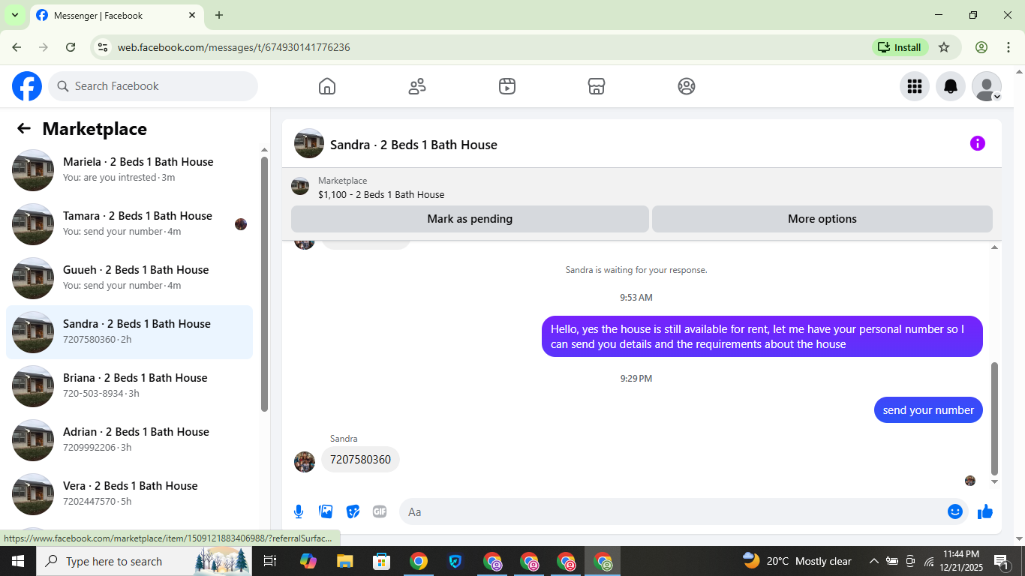Viewport: 1025px width, 576px height.
Task: Open the Briana conversation
Action: point(129,386)
